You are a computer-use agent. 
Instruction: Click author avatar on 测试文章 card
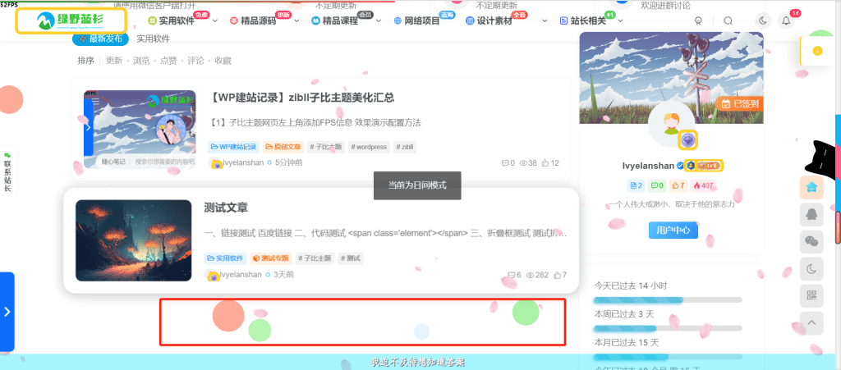[213, 275]
